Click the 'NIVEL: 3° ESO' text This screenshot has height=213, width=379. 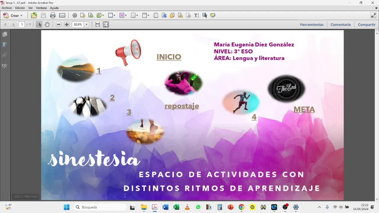click(x=233, y=51)
